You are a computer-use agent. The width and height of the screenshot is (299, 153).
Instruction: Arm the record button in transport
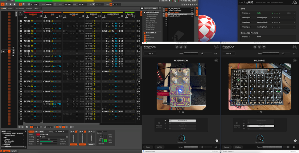click(14, 4)
